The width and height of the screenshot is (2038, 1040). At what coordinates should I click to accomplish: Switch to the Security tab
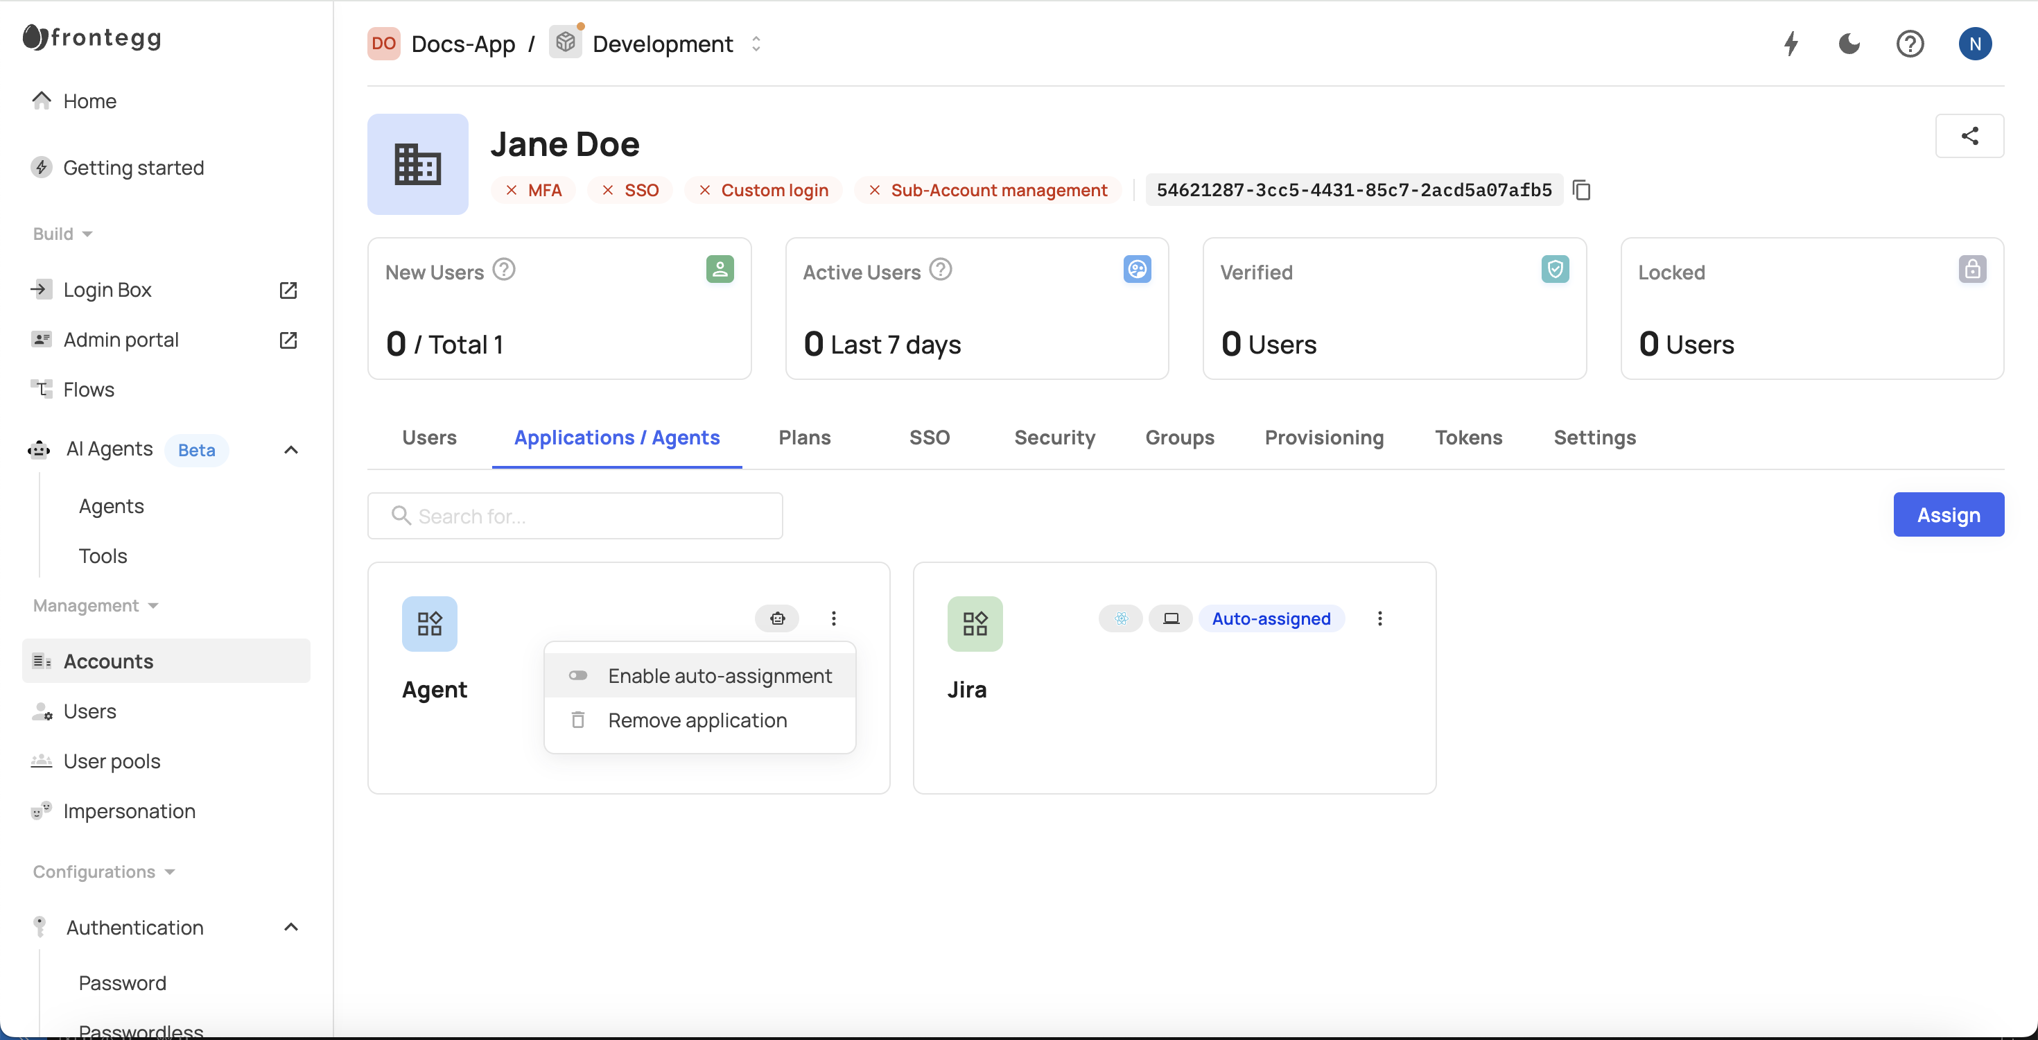pos(1054,437)
